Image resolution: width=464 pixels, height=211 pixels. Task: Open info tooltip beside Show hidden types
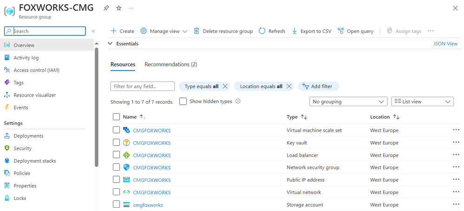tap(238, 101)
